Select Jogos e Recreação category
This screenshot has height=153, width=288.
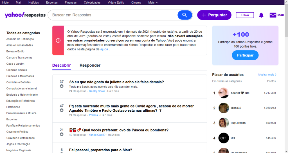18,144
